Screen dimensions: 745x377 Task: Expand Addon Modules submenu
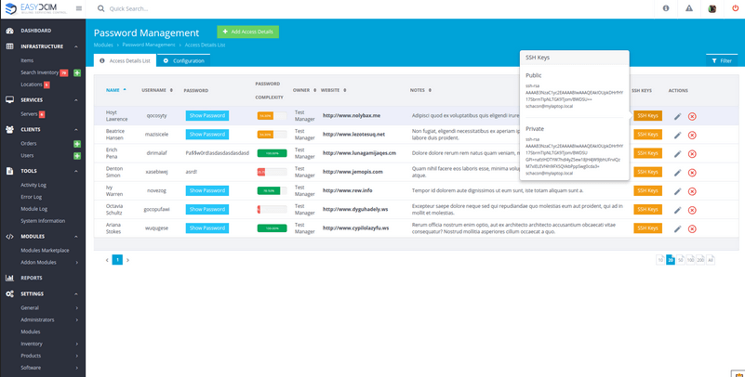[x=78, y=262]
